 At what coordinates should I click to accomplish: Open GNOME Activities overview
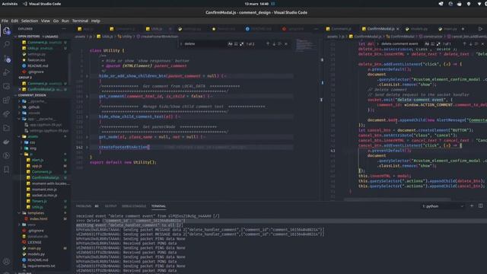[x=10, y=4]
